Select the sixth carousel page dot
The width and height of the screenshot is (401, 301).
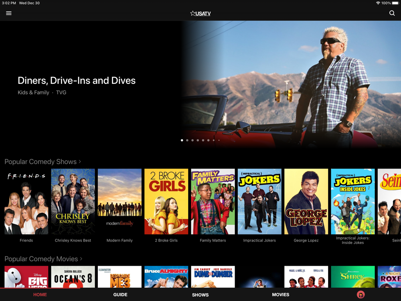point(209,140)
